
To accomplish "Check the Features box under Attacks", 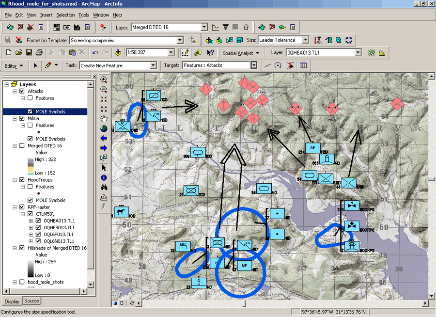I will 30,98.
